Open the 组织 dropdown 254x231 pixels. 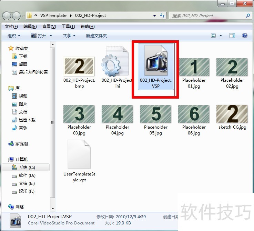click(x=14, y=36)
